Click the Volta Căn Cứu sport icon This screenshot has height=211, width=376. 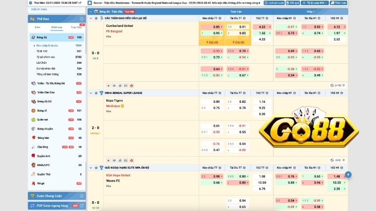(33, 92)
